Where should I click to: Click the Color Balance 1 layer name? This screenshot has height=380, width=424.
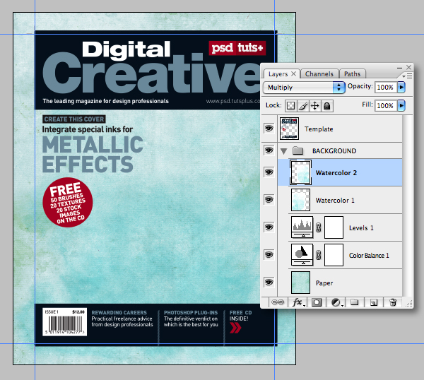click(x=369, y=256)
